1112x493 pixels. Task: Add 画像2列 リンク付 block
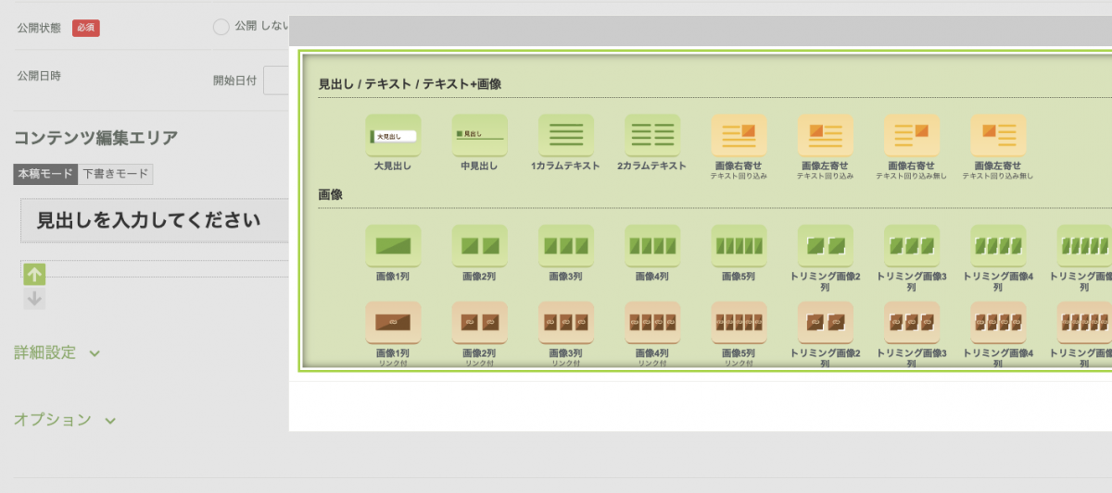pos(479,323)
